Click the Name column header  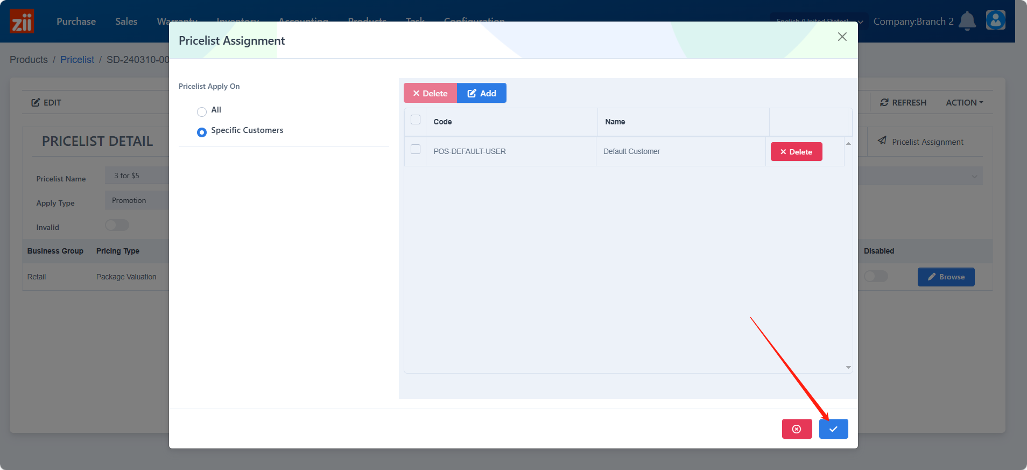[x=683, y=122]
